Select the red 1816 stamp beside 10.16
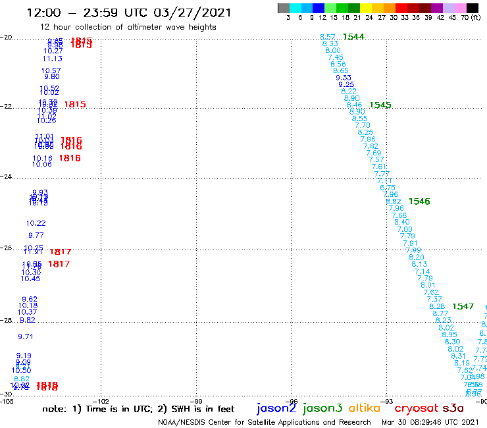 coord(70,158)
